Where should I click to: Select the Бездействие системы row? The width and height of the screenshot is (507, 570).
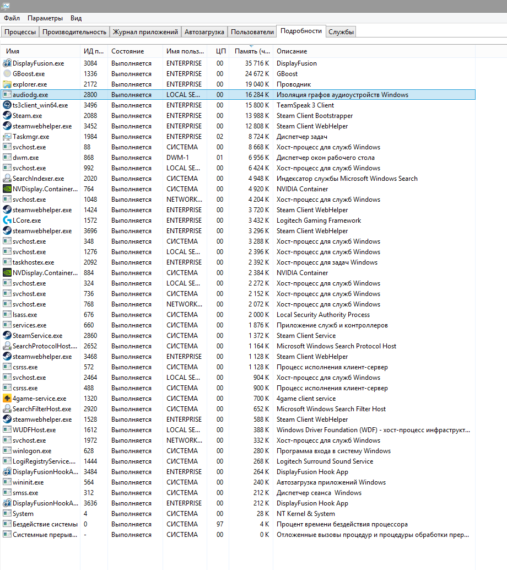(238, 524)
